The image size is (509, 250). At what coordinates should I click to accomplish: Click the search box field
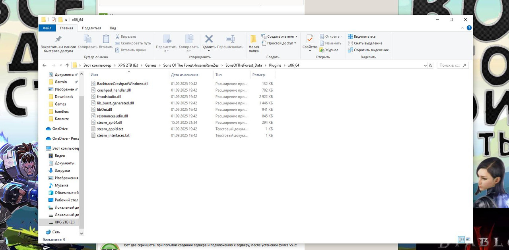pyautogui.click(x=453, y=65)
